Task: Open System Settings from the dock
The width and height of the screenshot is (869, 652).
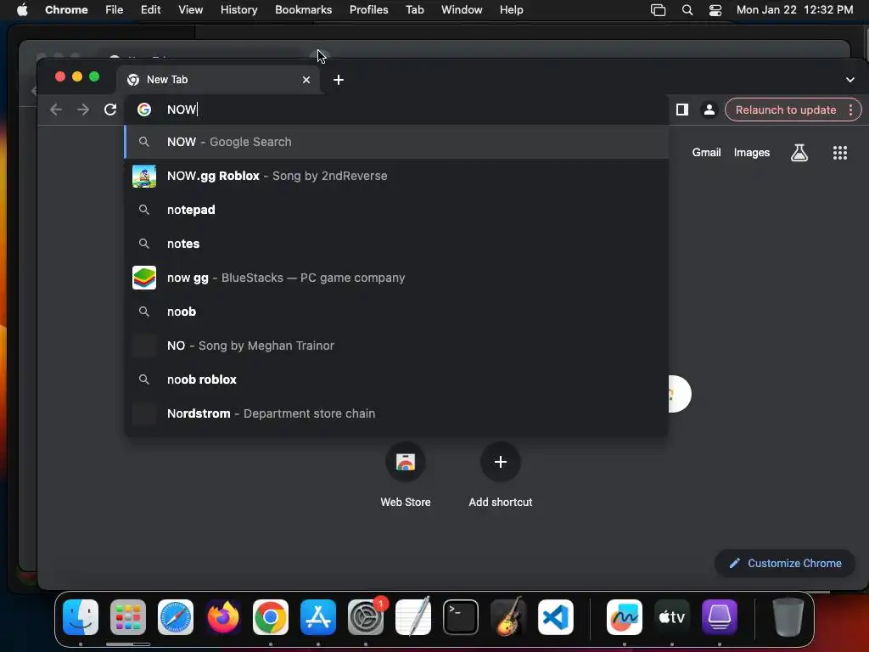Action: (366, 617)
